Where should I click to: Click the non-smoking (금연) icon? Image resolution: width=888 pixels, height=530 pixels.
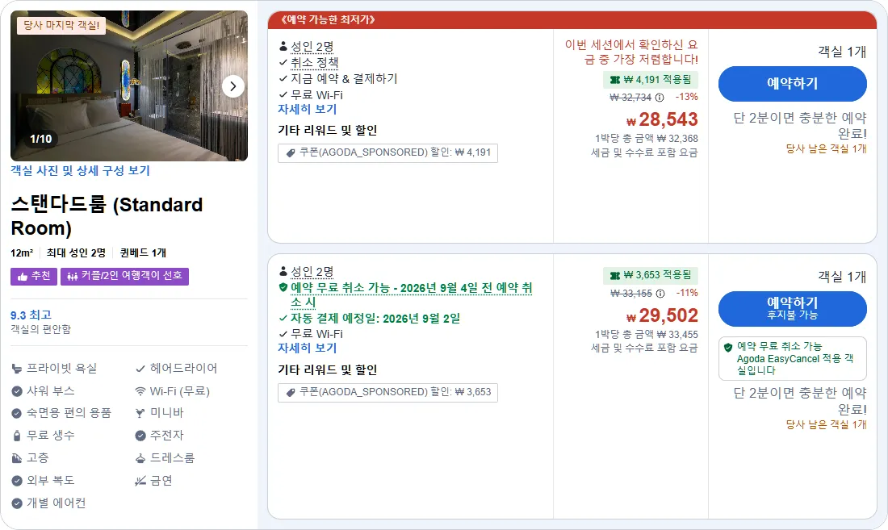tap(140, 481)
